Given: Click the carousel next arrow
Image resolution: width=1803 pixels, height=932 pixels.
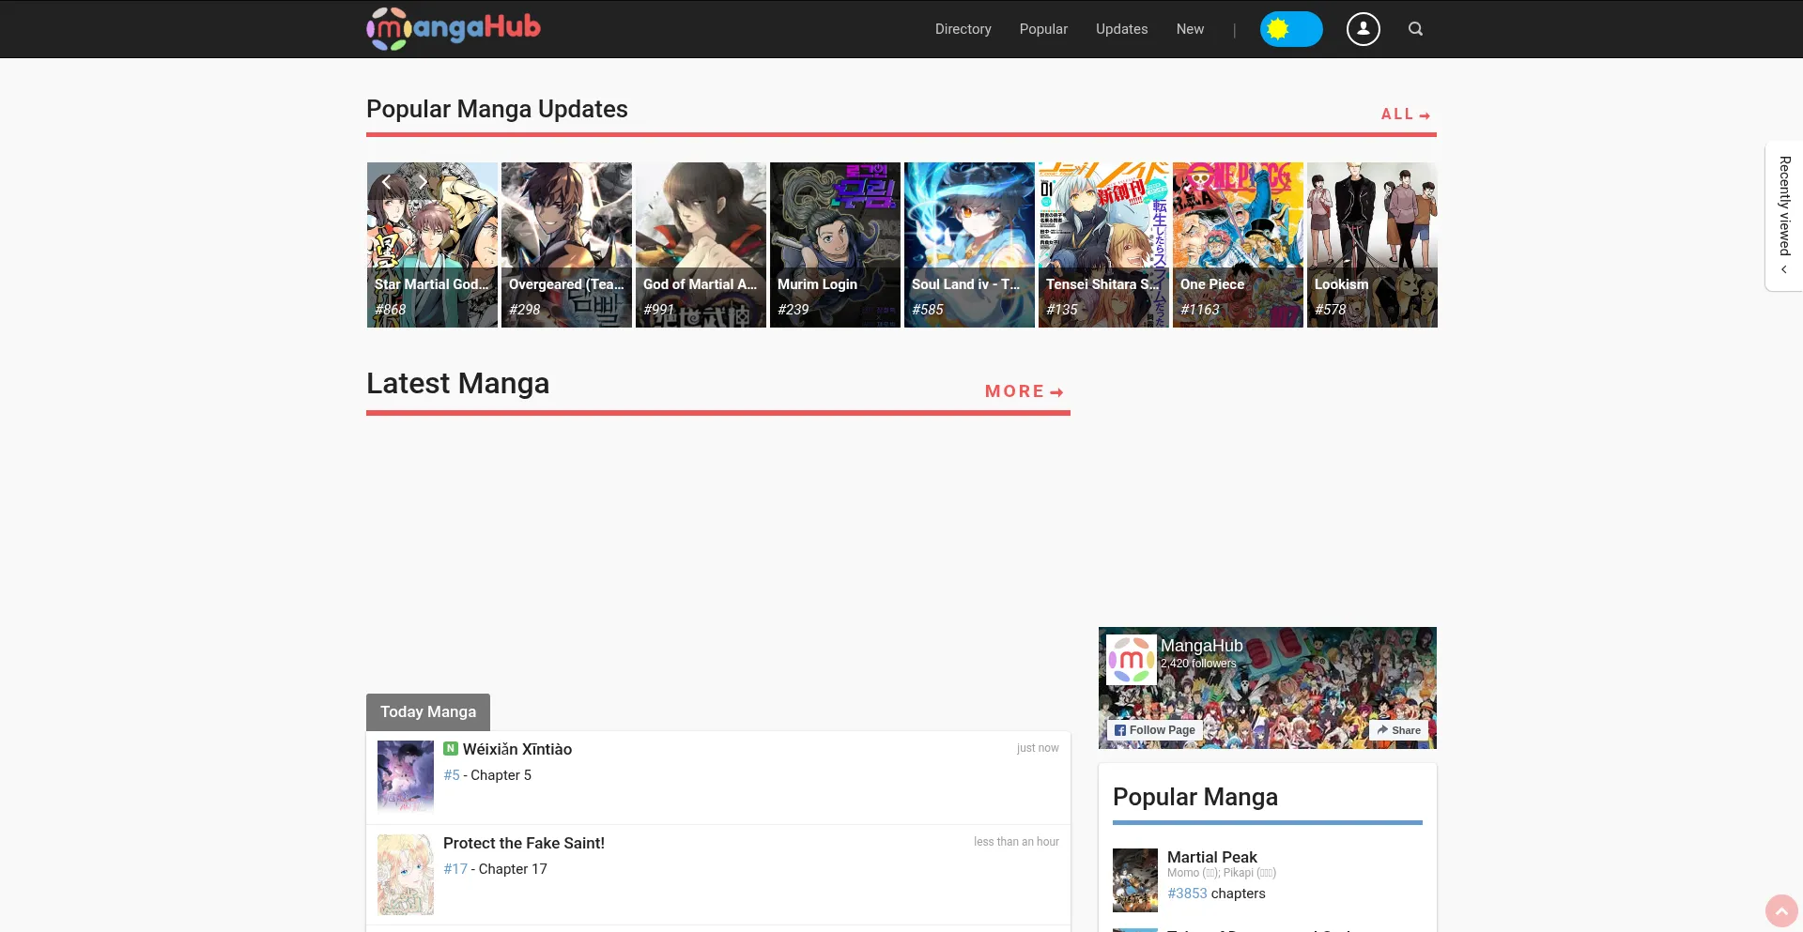Looking at the screenshot, I should click(x=424, y=182).
